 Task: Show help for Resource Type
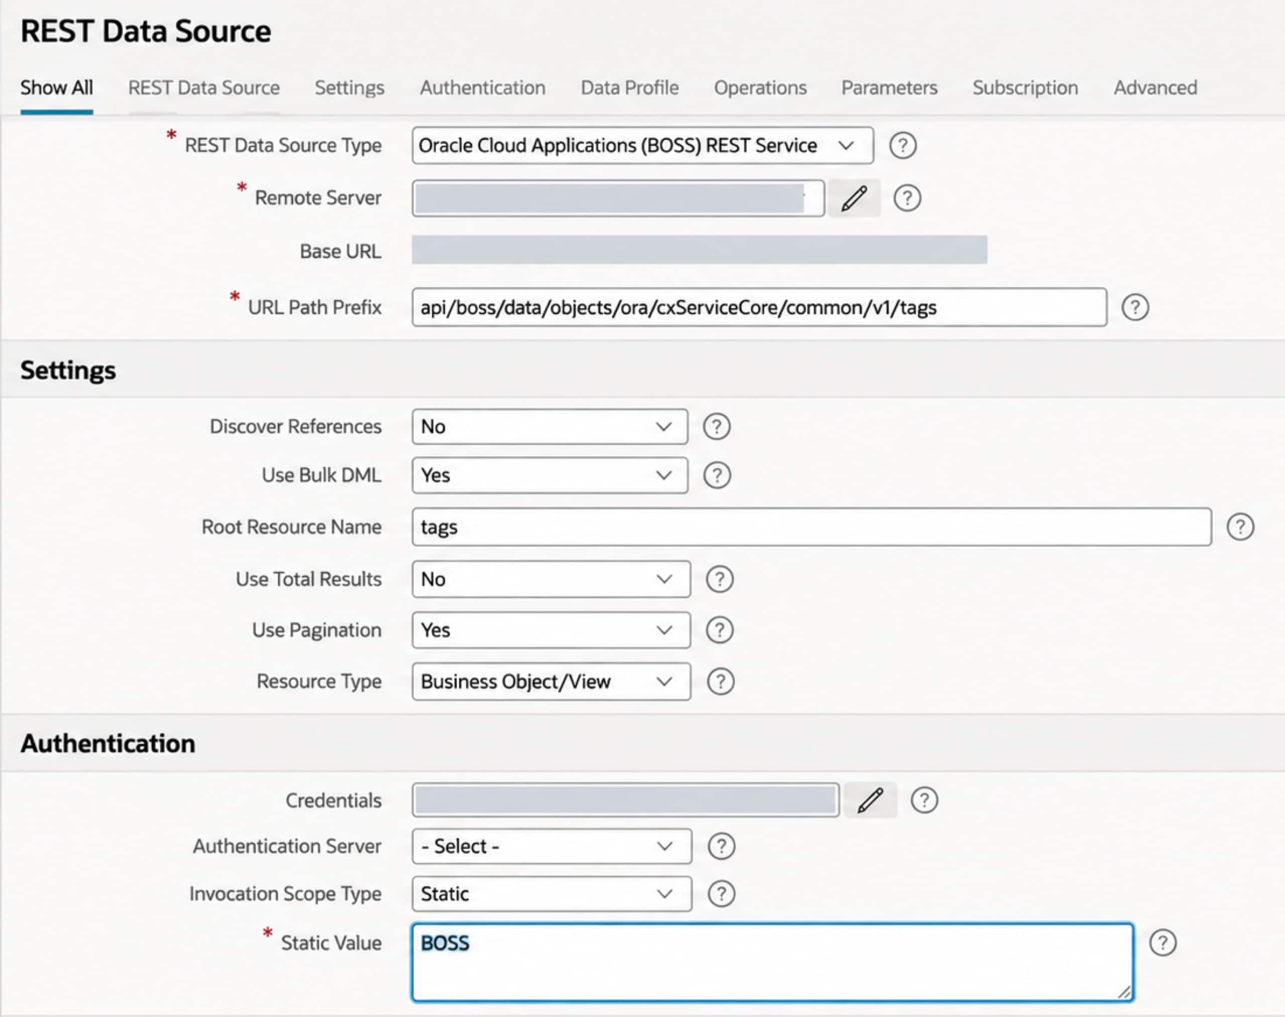[x=720, y=681]
